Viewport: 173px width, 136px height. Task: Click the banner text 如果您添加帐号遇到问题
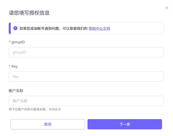click(x=39, y=28)
